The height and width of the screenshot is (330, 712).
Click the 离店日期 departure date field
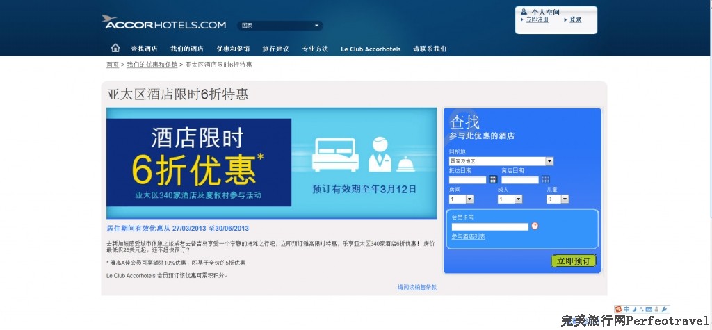pos(520,180)
